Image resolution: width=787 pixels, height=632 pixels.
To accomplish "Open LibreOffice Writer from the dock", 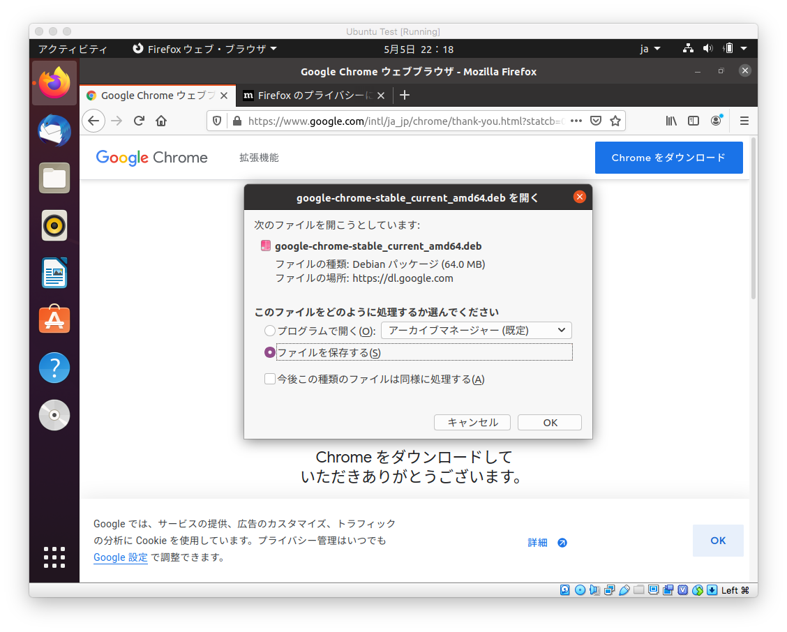I will pyautogui.click(x=54, y=273).
